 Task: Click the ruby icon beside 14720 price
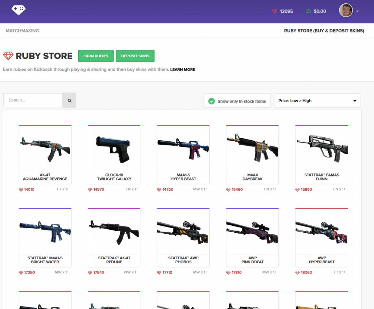coord(159,190)
